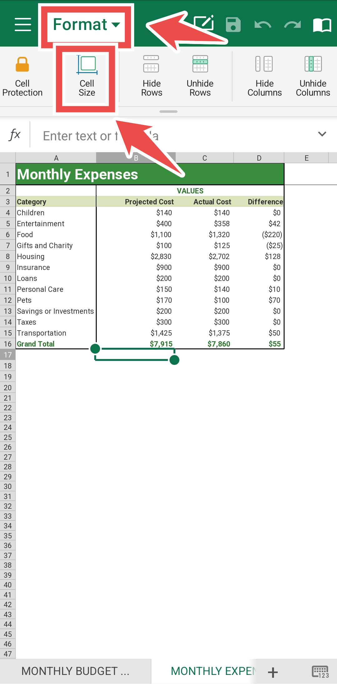
Task: Tap the edit pencil icon
Action: pos(204,22)
